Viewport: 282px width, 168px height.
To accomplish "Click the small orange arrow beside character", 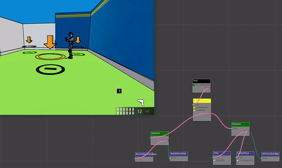I will pyautogui.click(x=78, y=40).
